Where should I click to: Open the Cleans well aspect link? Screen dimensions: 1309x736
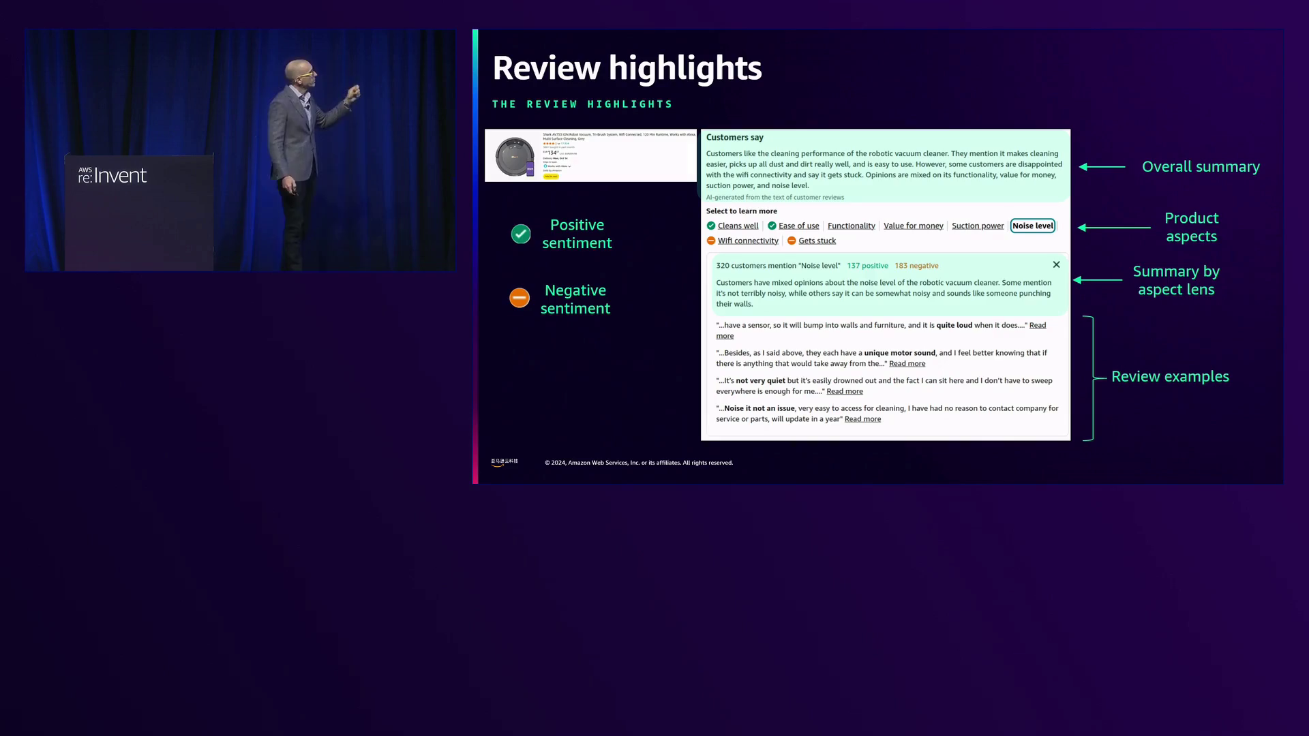click(x=738, y=226)
